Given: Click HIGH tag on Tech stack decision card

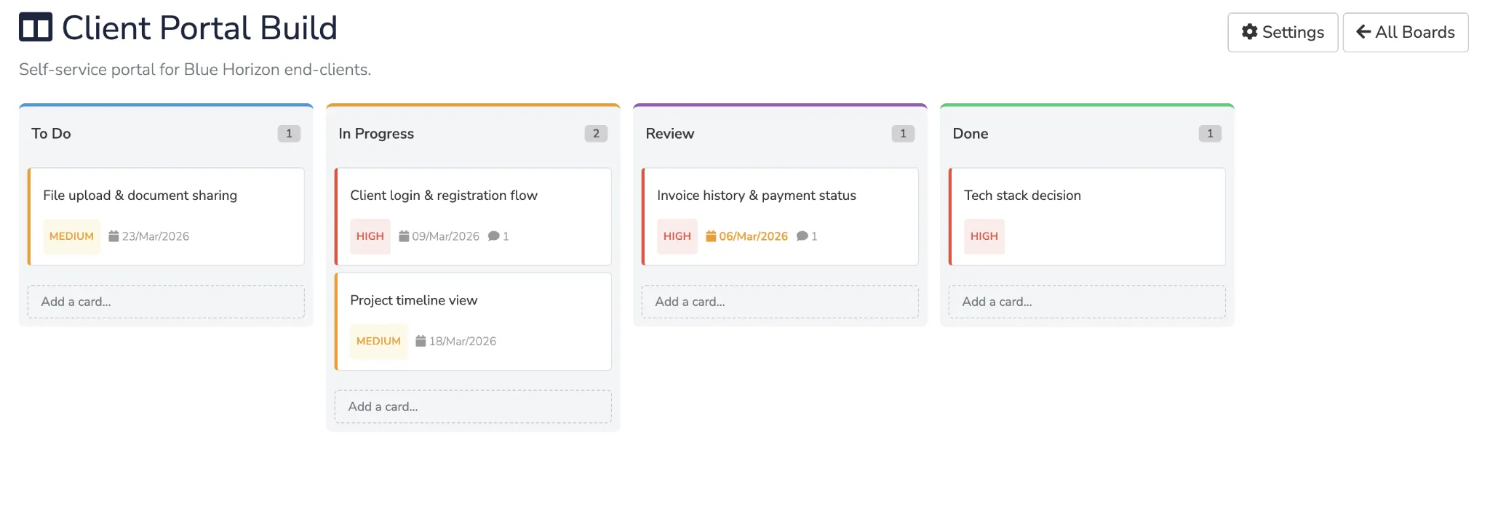Looking at the screenshot, I should point(984,236).
